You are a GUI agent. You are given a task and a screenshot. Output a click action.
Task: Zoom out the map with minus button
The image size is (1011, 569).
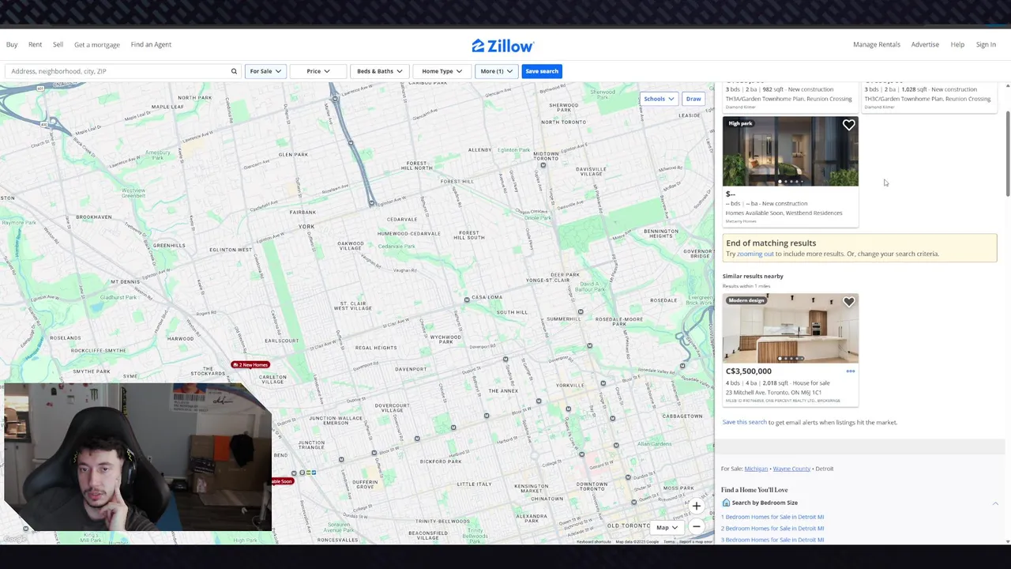[696, 527]
